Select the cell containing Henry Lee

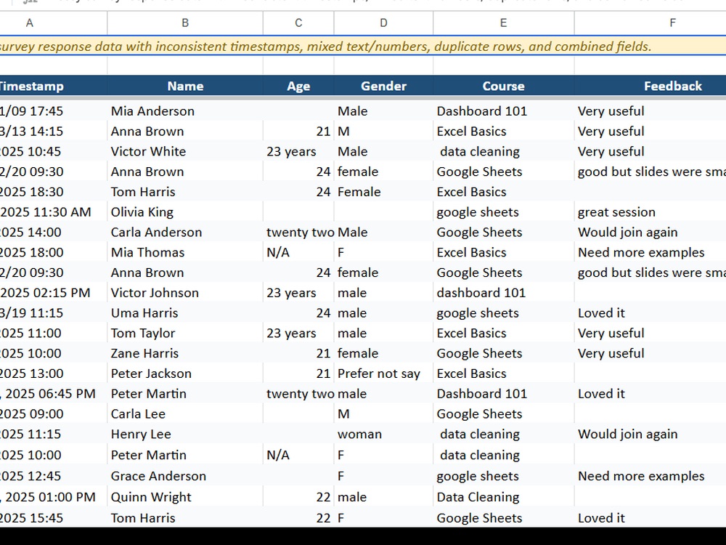coord(184,434)
